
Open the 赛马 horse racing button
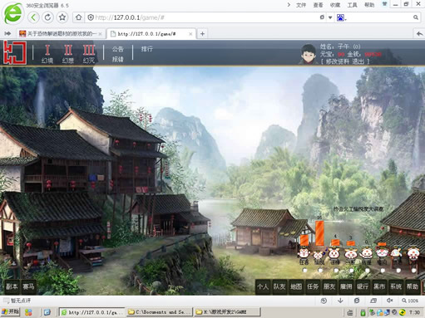coord(28,286)
